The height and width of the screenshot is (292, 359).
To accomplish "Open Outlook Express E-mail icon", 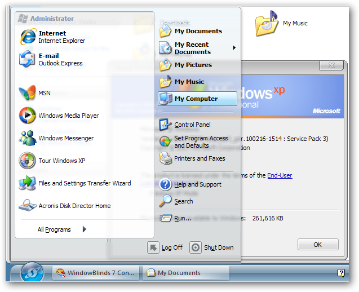I will (x=28, y=60).
